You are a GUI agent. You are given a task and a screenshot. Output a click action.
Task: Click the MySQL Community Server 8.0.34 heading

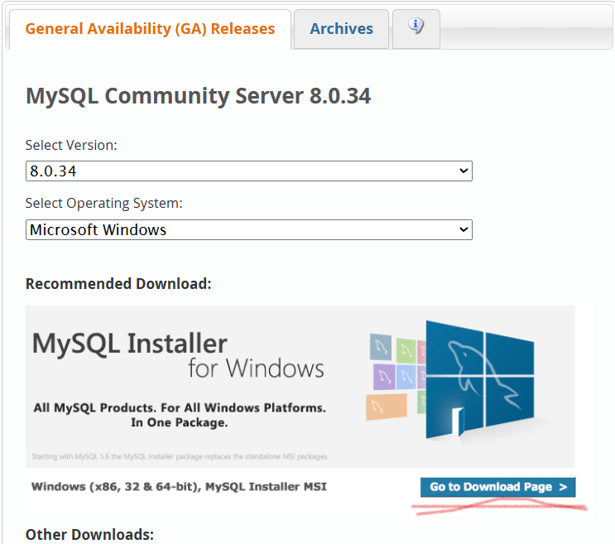198,96
